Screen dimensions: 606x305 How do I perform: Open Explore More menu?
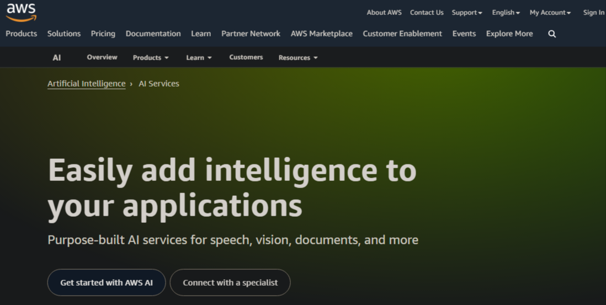tap(509, 34)
